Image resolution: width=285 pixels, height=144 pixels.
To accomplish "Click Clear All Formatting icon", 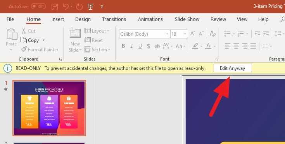I will pos(212,34).
